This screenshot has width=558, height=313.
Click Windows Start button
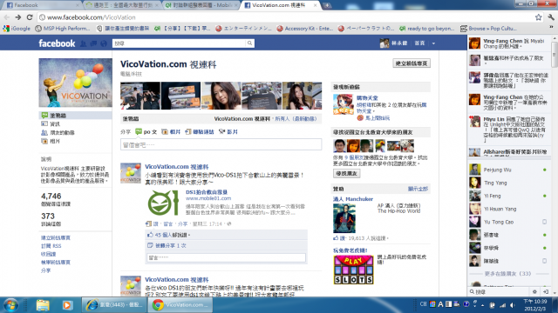[10, 305]
